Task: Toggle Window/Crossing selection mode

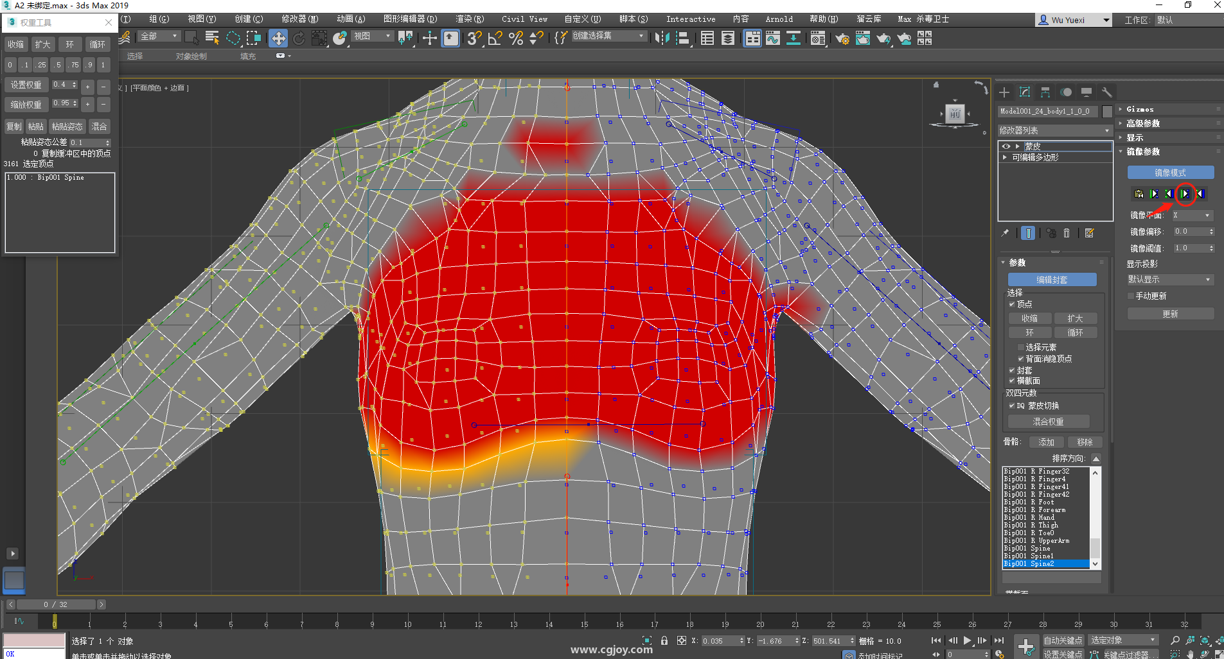Action: pyautogui.click(x=253, y=39)
